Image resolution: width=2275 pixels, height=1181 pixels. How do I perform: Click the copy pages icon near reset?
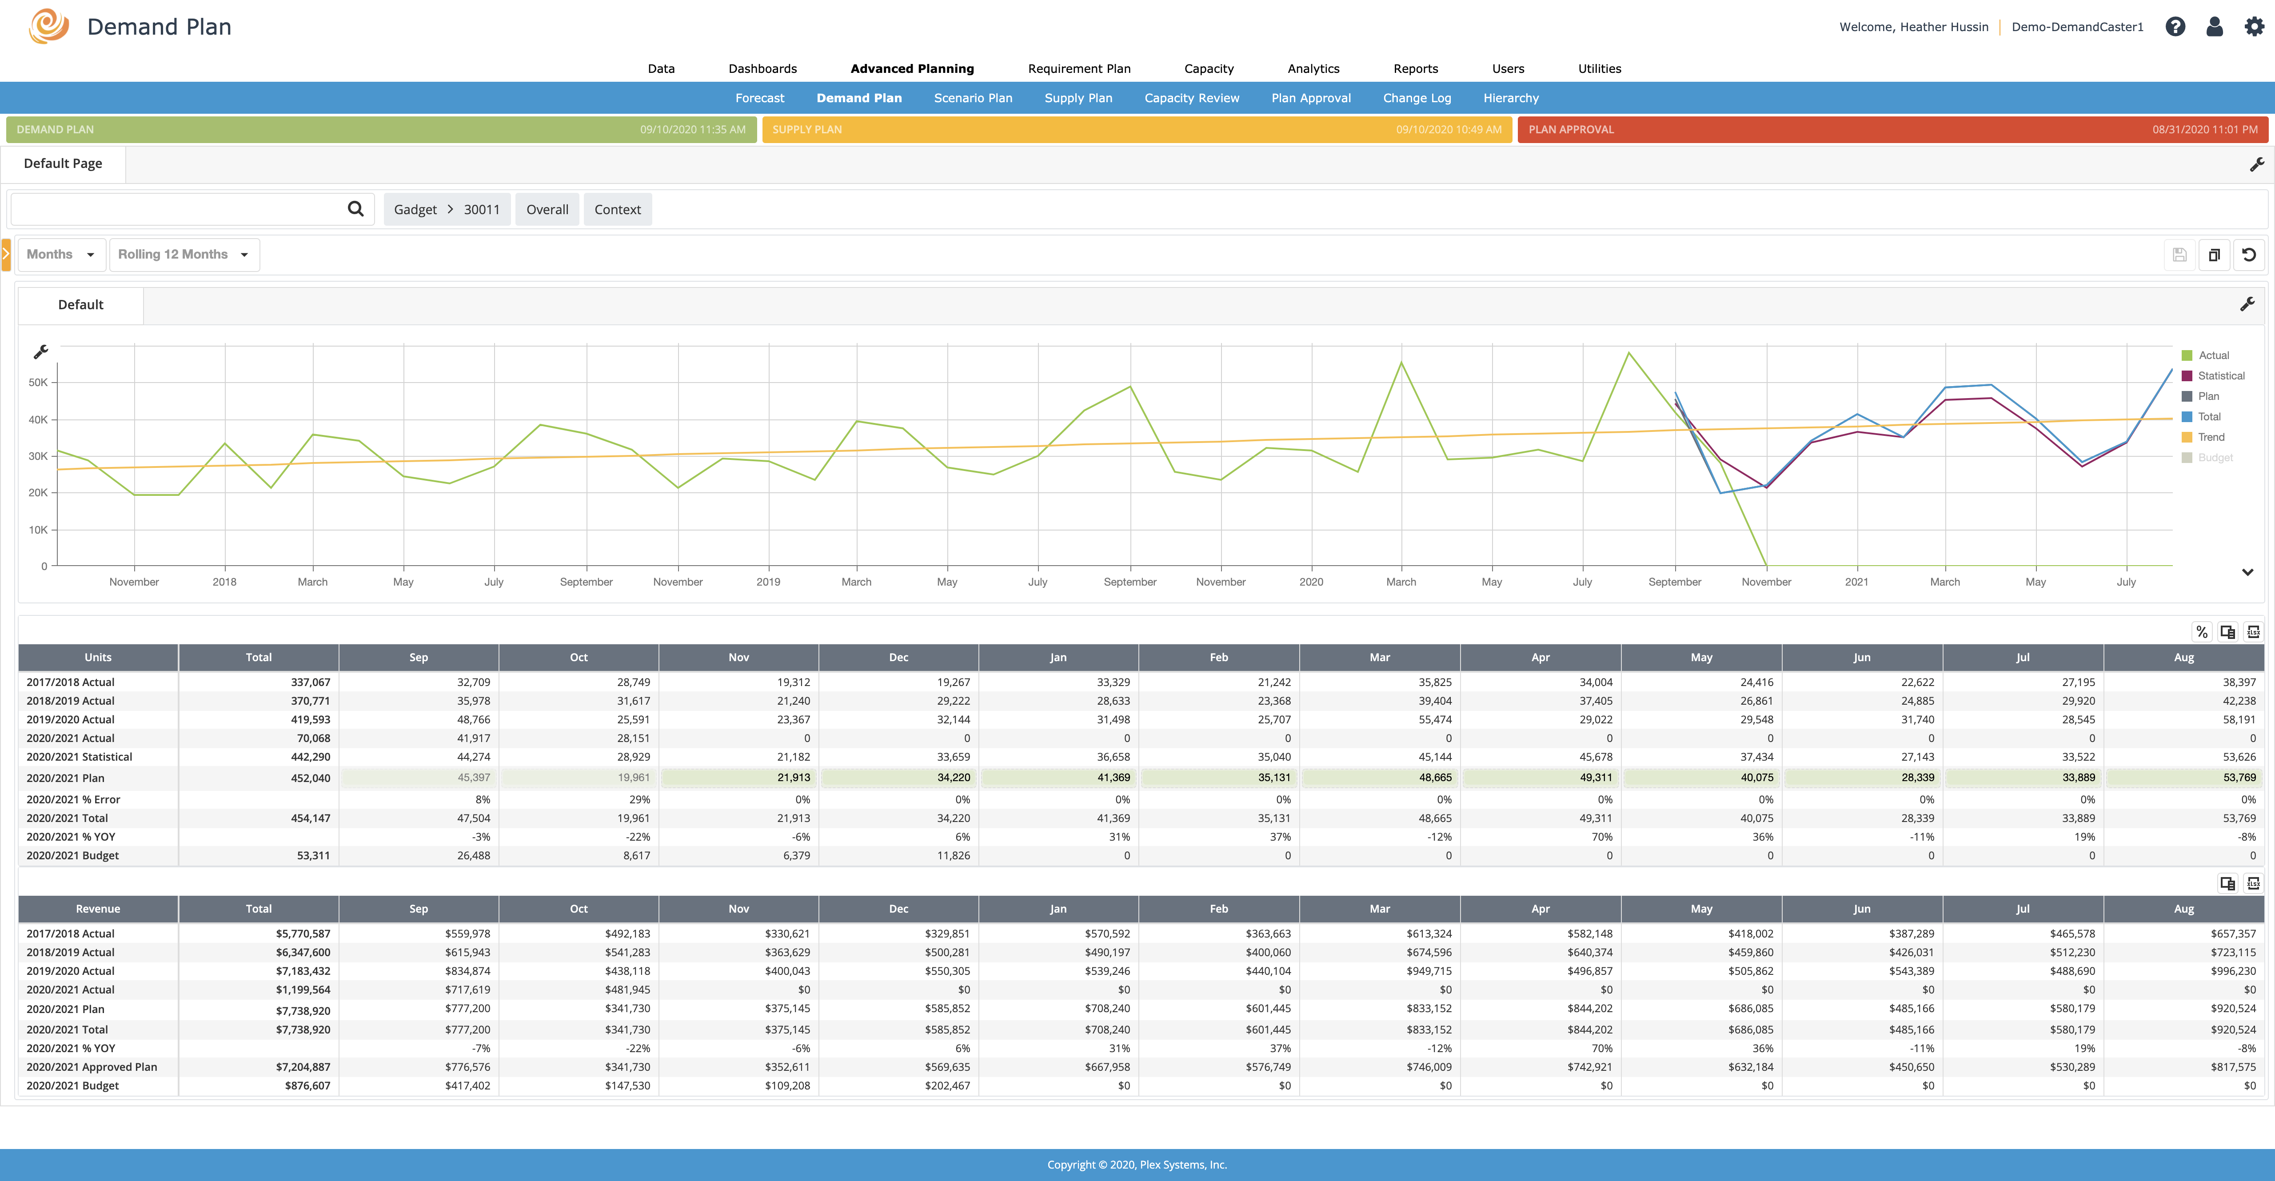click(2214, 255)
